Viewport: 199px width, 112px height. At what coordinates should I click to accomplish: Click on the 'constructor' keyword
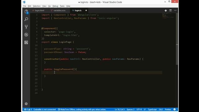pos(52,59)
